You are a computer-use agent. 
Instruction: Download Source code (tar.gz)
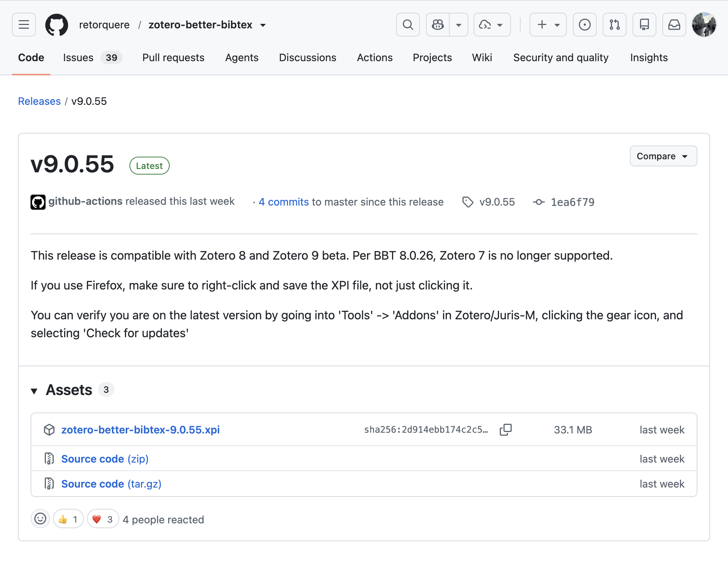click(x=111, y=484)
